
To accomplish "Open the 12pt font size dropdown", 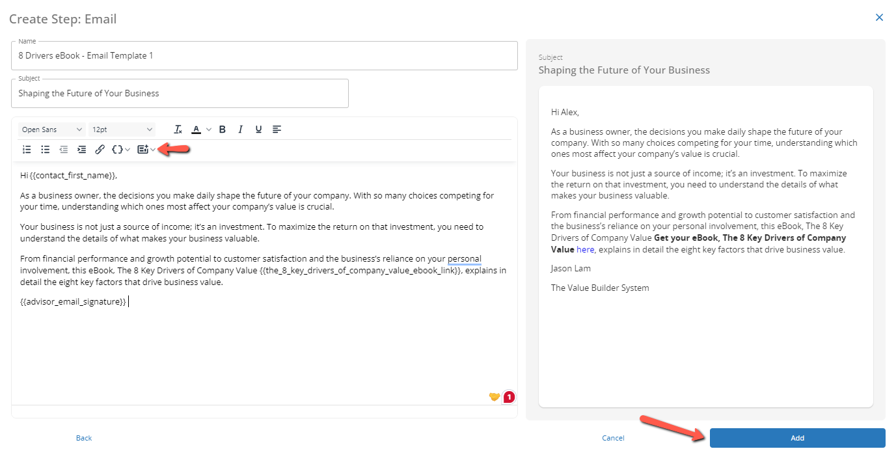I will coord(122,129).
